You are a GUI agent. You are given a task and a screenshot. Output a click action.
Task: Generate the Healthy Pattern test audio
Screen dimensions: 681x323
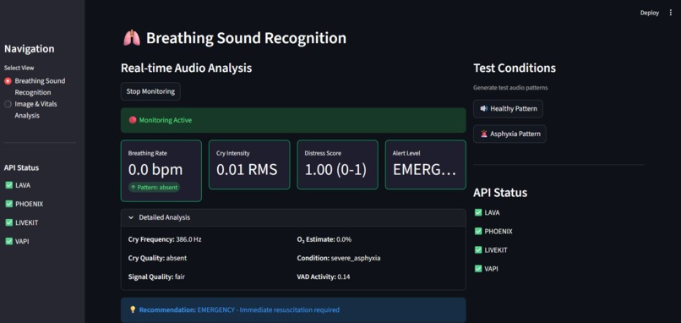pyautogui.click(x=508, y=109)
